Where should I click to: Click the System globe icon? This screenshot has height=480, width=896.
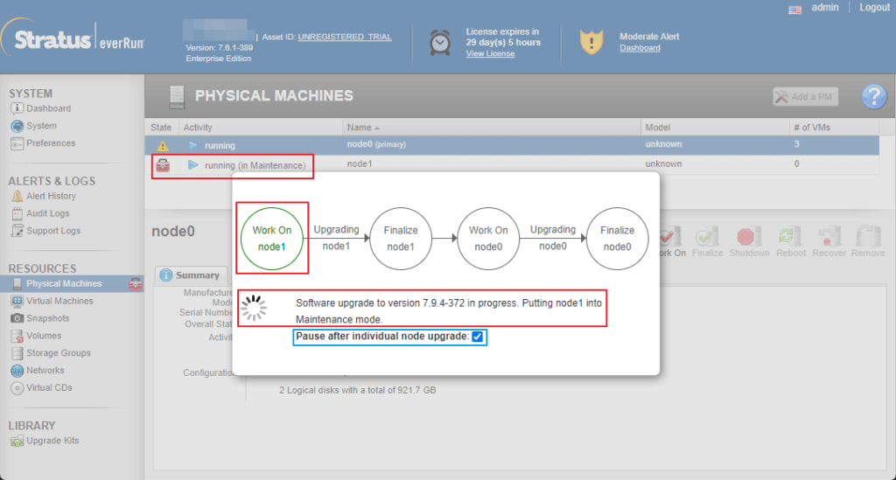(x=17, y=126)
